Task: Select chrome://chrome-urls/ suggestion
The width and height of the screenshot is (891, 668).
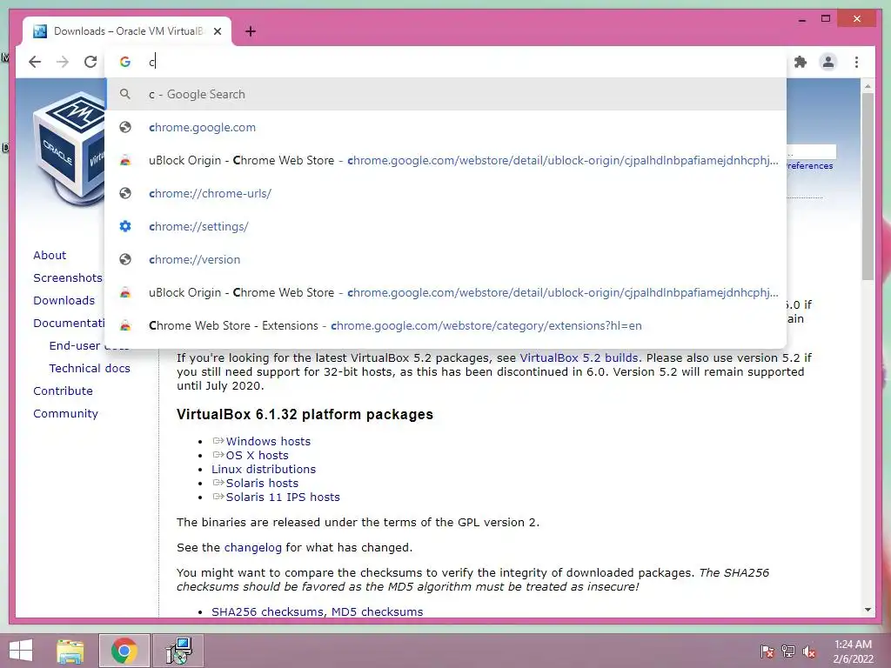Action: 446,193
